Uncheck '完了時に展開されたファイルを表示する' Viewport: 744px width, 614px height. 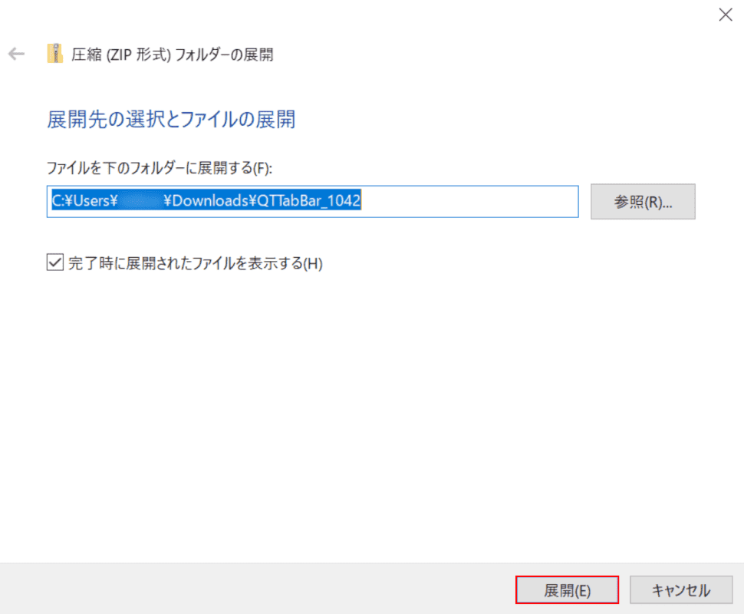(55, 262)
